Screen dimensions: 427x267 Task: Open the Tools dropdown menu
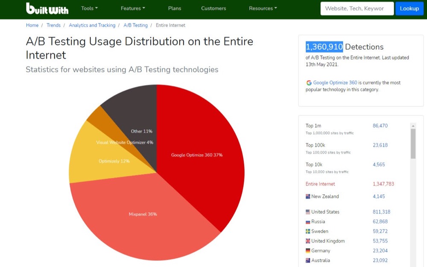89,8
